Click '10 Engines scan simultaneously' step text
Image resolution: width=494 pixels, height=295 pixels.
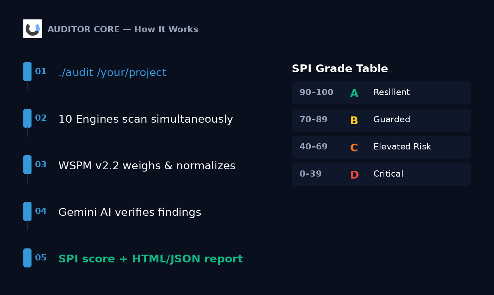pyautogui.click(x=145, y=119)
